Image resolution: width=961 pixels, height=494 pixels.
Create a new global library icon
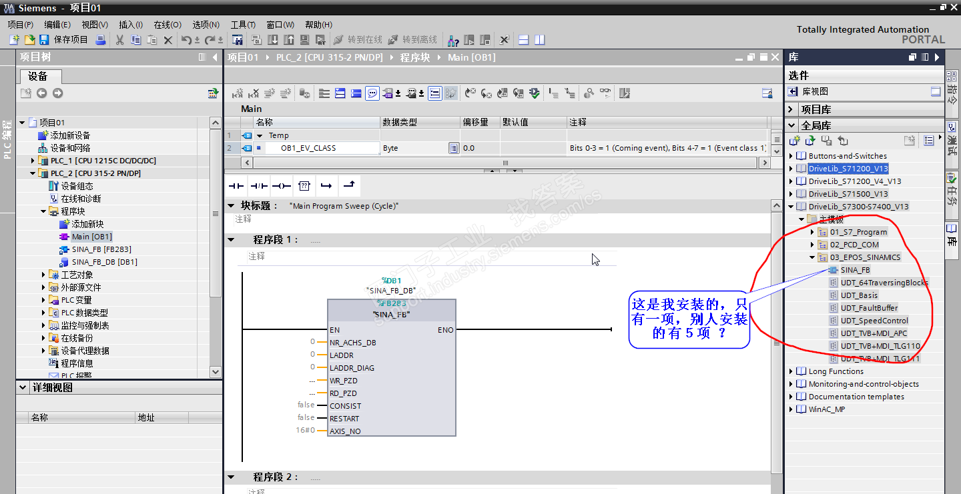(794, 141)
